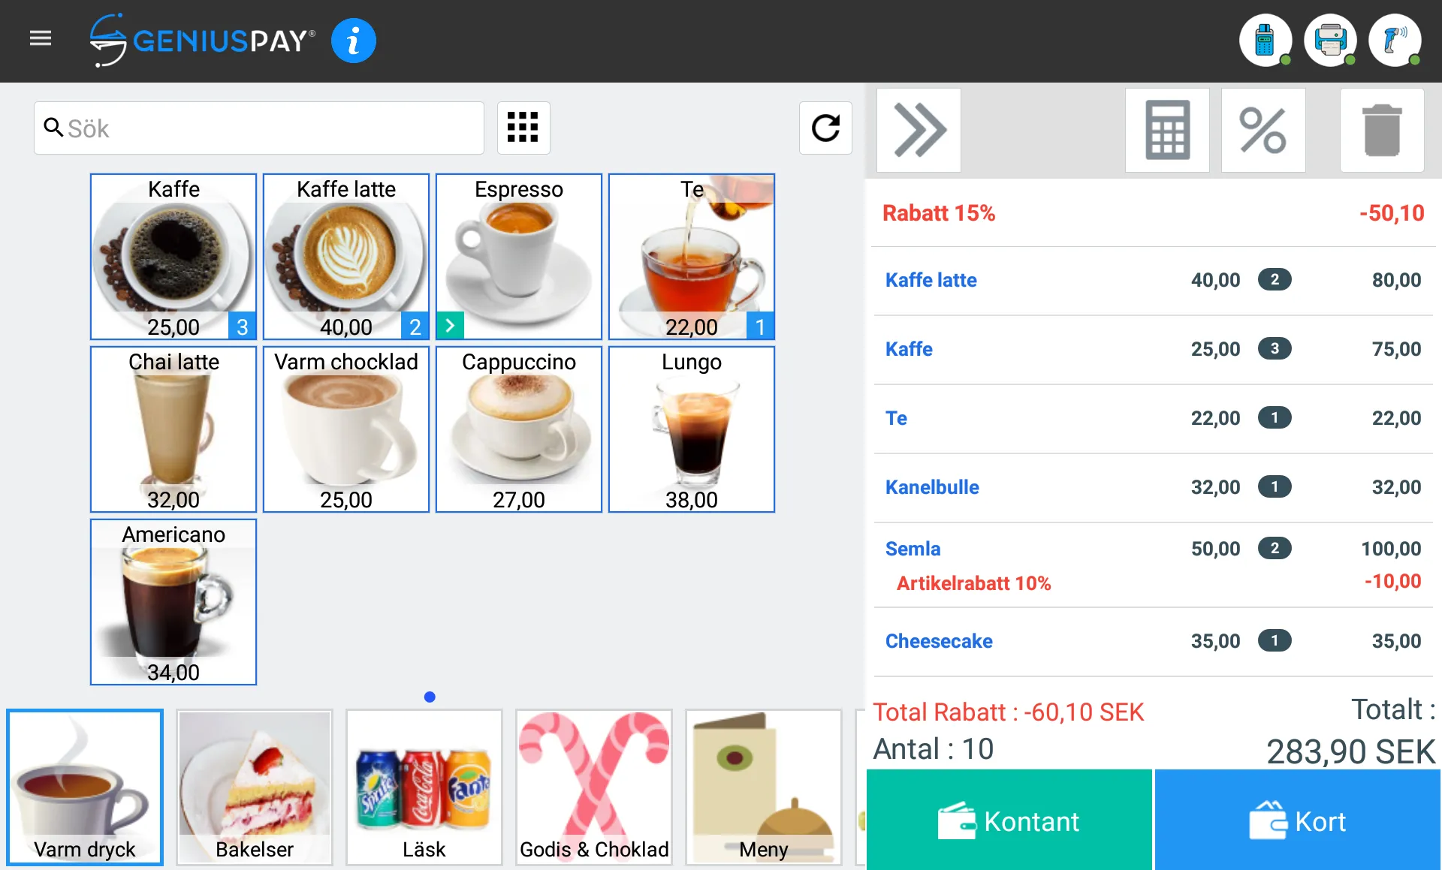This screenshot has height=870, width=1442.
Task: Click quantity badge on Semla row
Action: coord(1275,549)
